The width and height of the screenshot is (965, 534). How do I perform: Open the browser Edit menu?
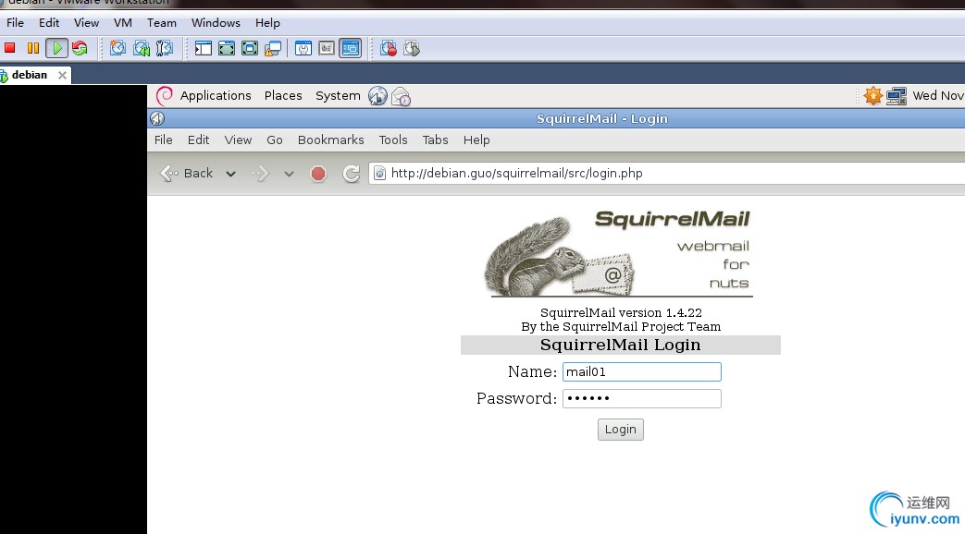pos(198,140)
